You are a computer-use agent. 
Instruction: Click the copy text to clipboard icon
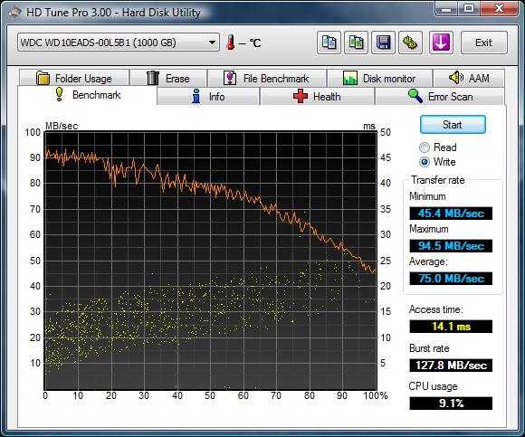pyautogui.click(x=329, y=43)
